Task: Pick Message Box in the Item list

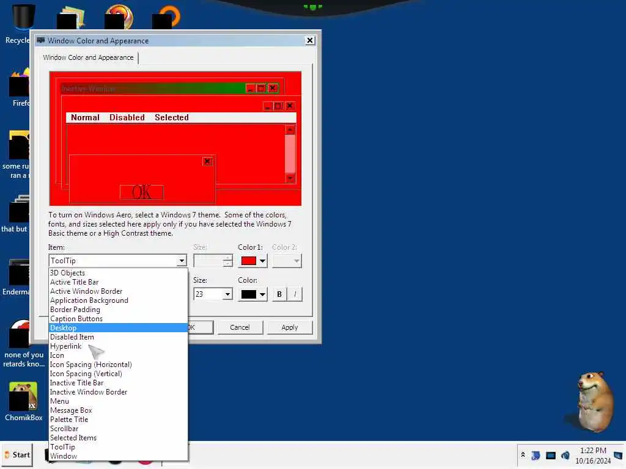Action: tap(118, 411)
